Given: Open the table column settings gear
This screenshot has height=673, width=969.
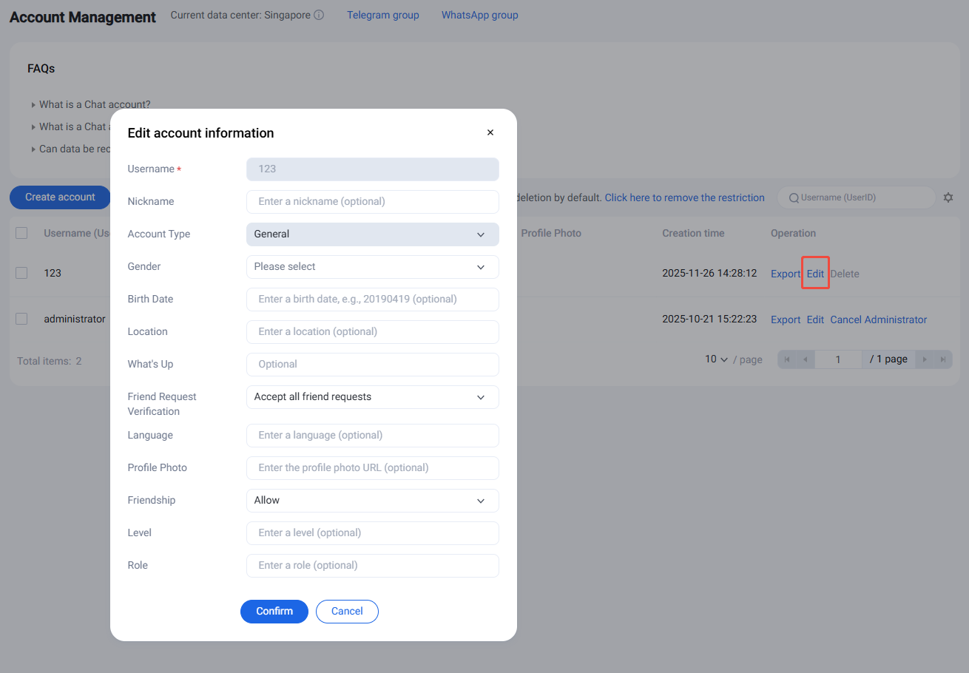Looking at the screenshot, I should (x=948, y=197).
